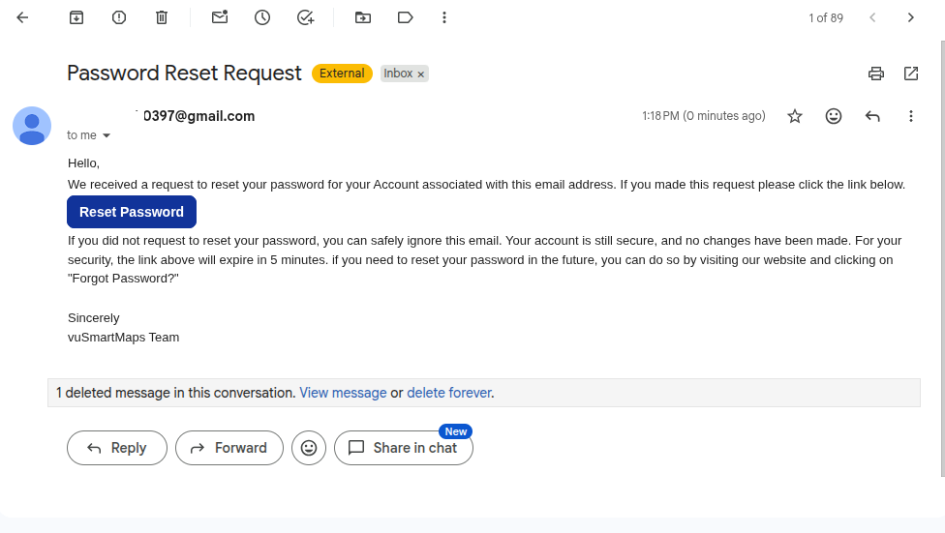Viewport: 945px width, 533px height.
Task: Print this email conversation
Action: [876, 74]
